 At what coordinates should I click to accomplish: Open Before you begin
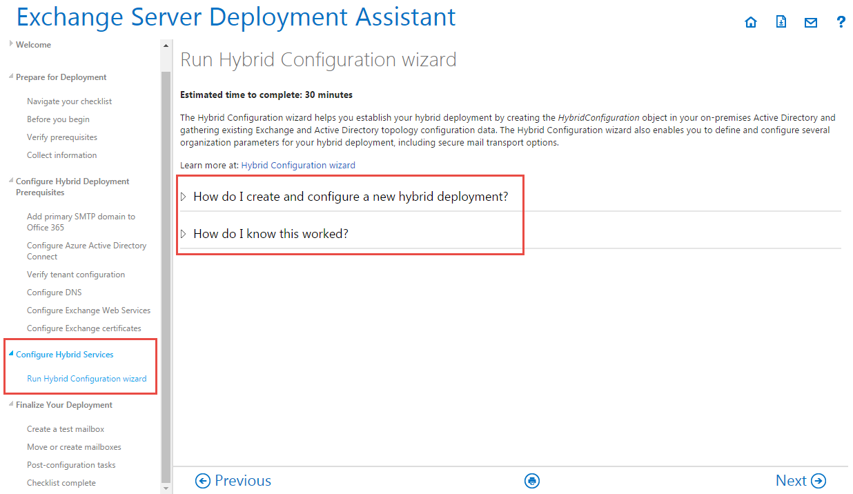coord(58,119)
